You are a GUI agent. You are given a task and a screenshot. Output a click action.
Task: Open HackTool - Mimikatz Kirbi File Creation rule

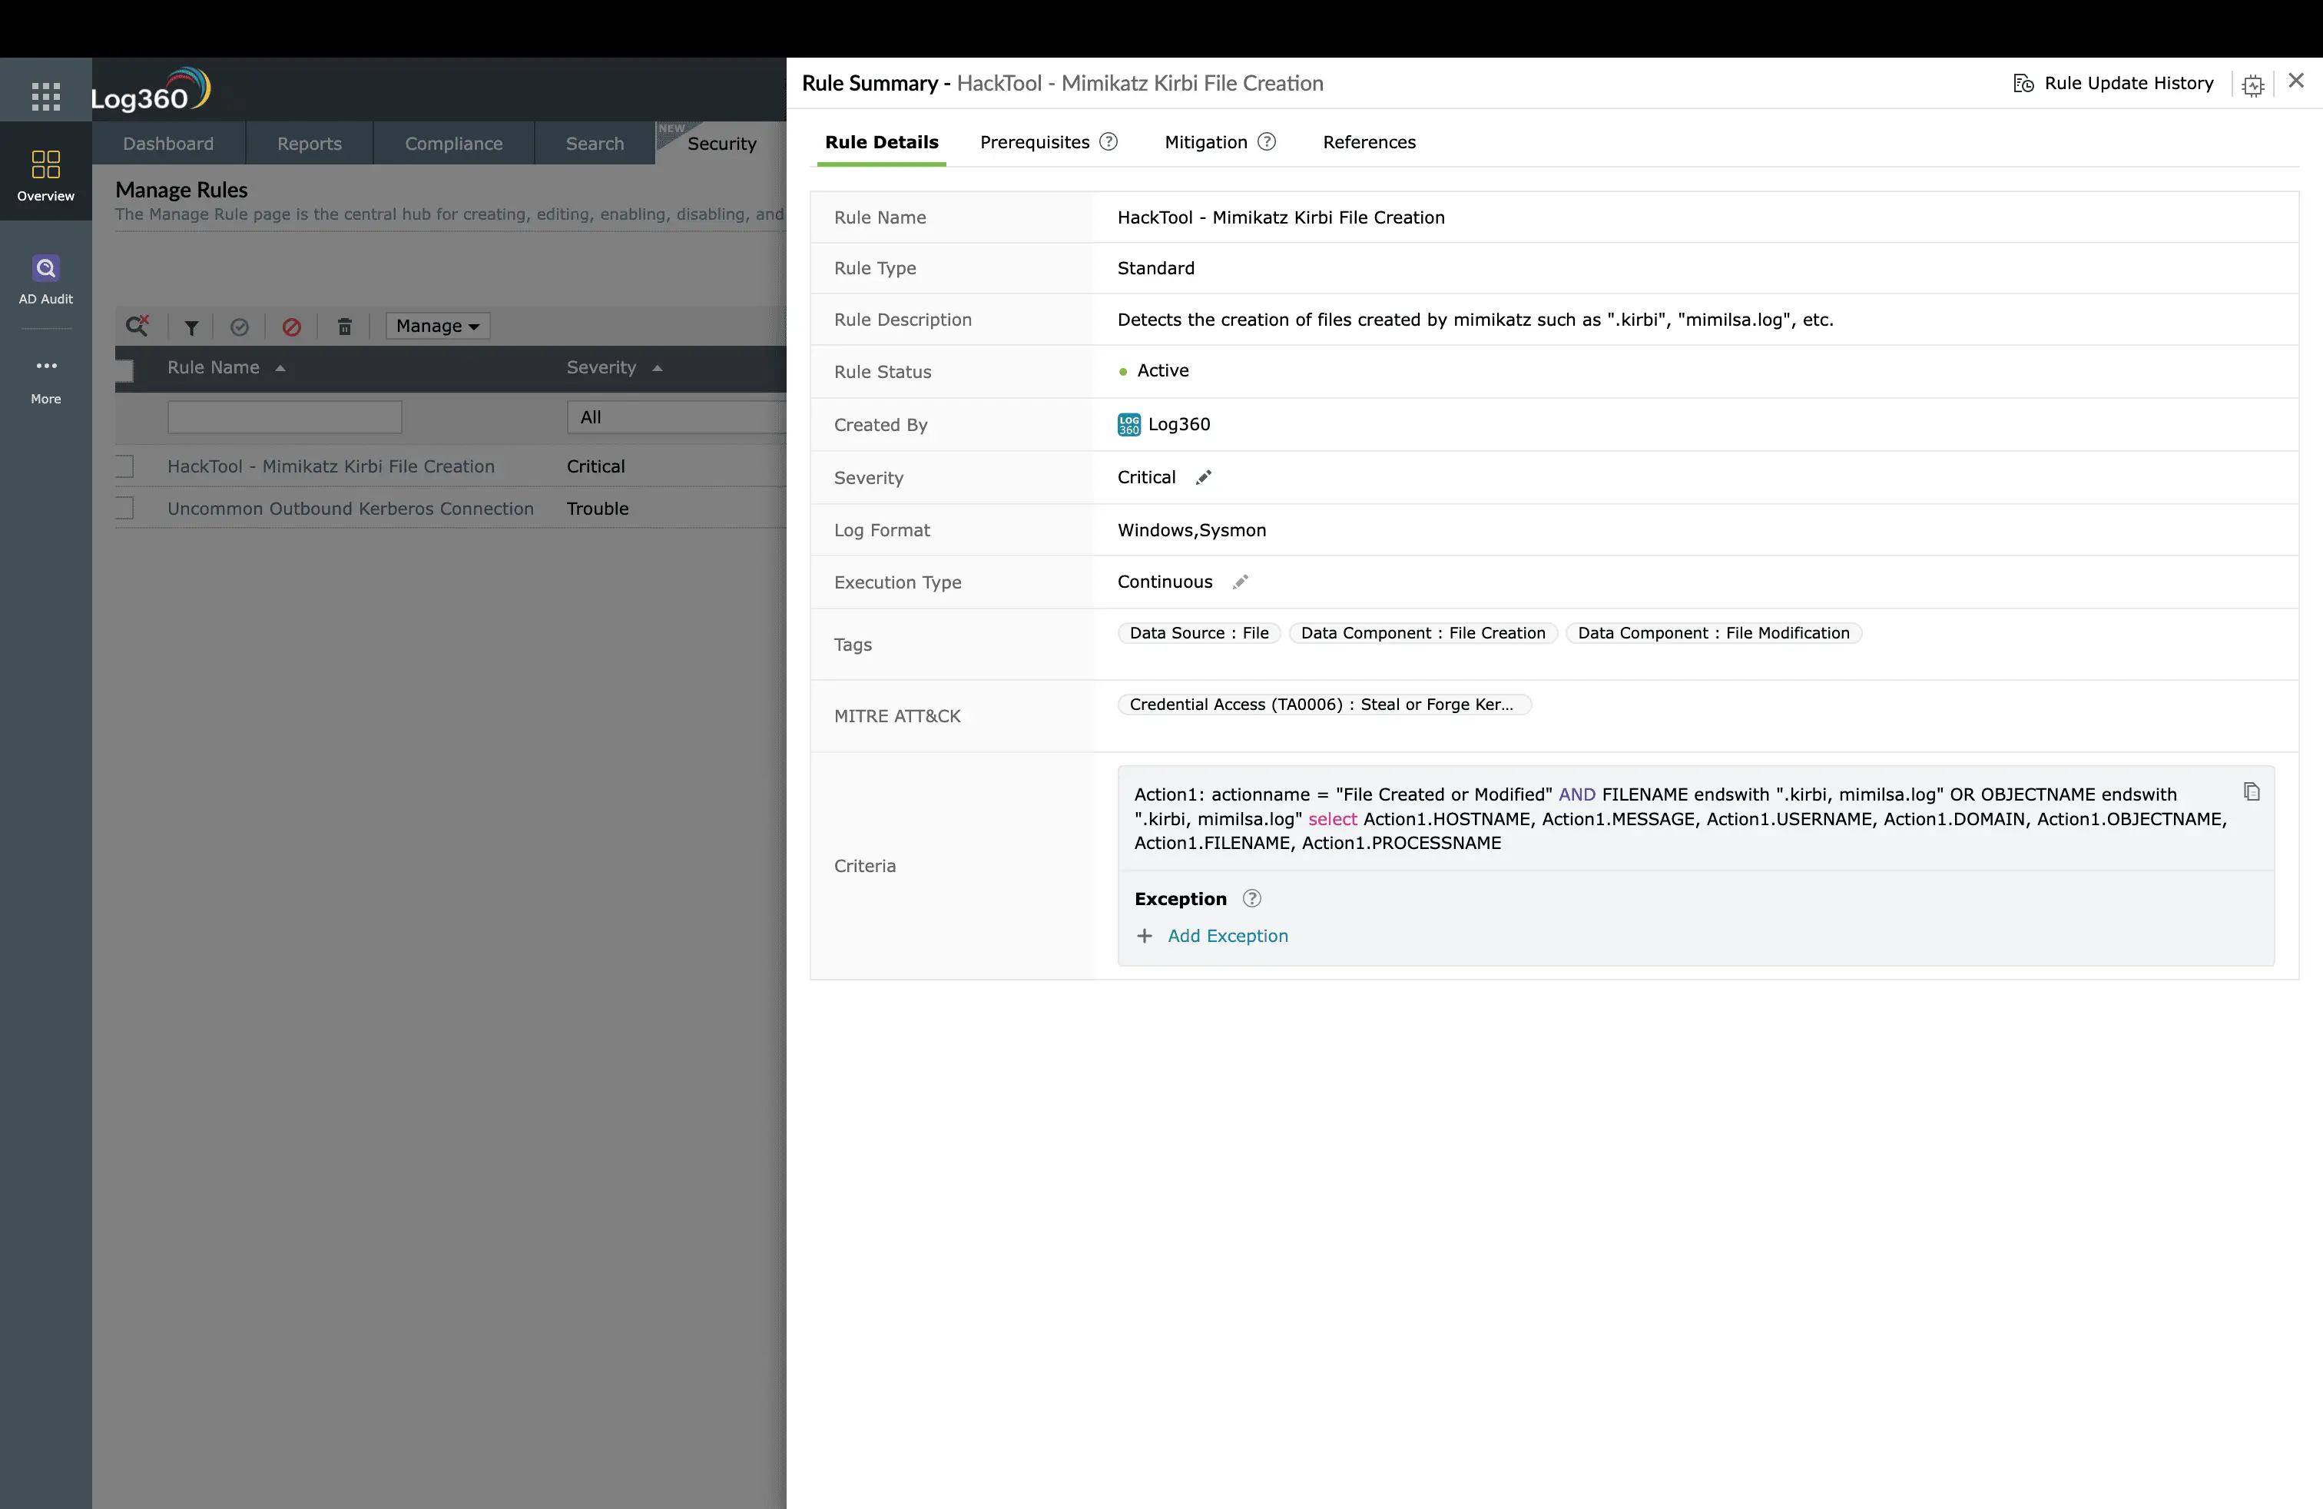click(331, 466)
